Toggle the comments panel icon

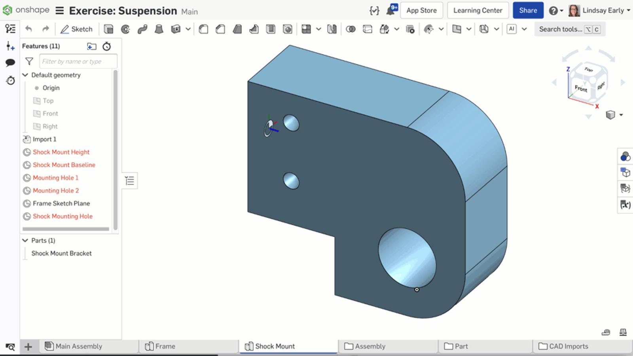(x=10, y=62)
